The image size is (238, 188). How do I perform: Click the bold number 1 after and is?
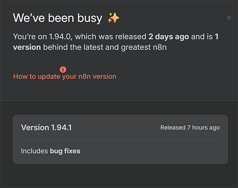pos(217,36)
